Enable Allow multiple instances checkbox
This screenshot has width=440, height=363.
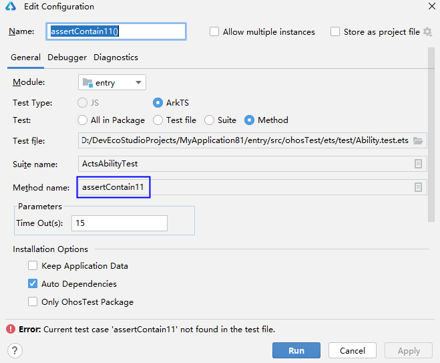coord(214,31)
